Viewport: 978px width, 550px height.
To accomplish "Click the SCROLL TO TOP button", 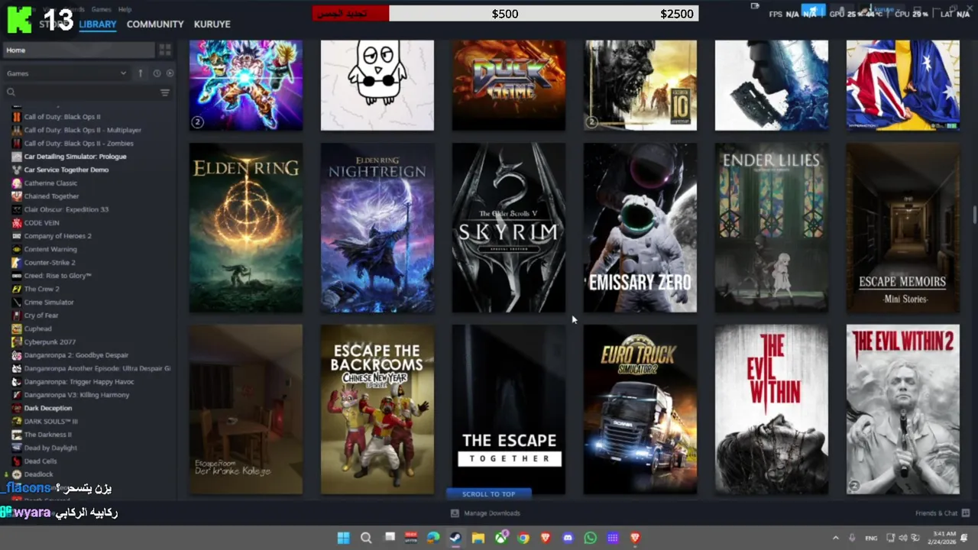I will [x=488, y=494].
